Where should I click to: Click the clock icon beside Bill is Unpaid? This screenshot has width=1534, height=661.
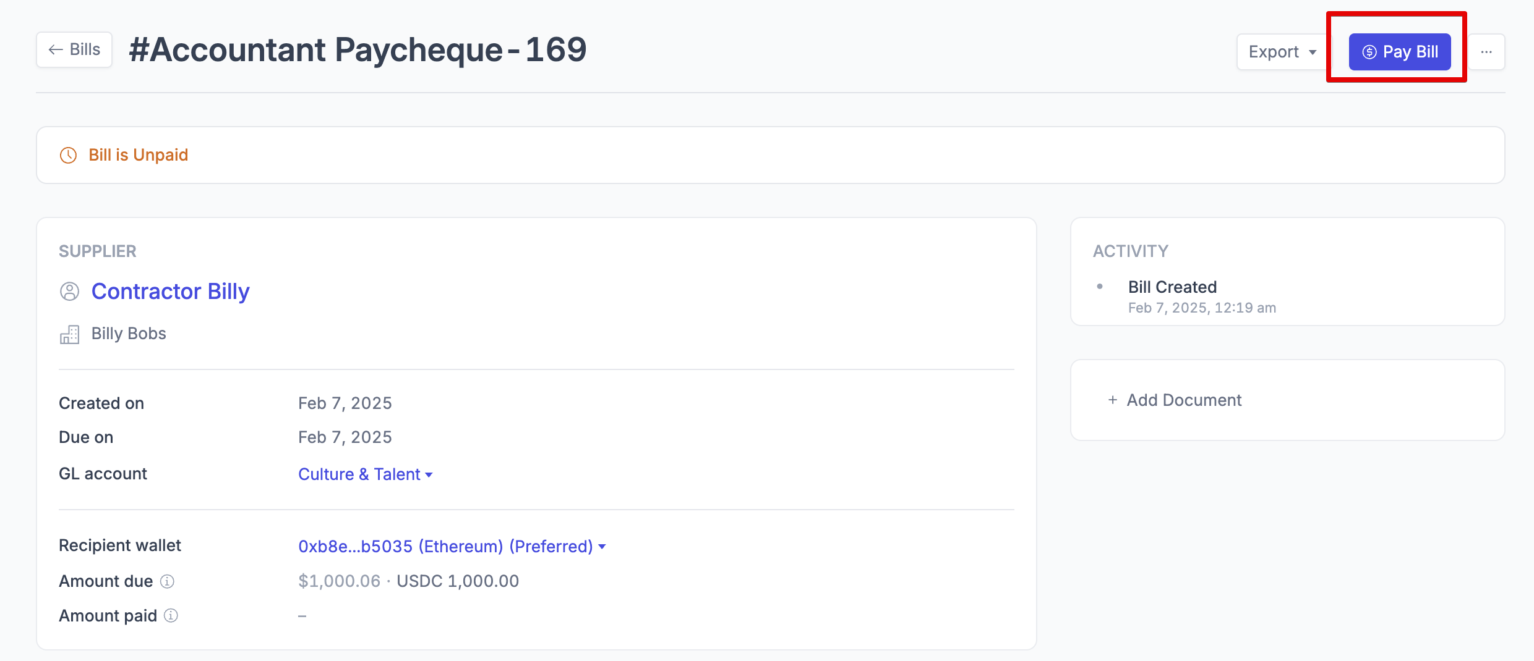(68, 155)
